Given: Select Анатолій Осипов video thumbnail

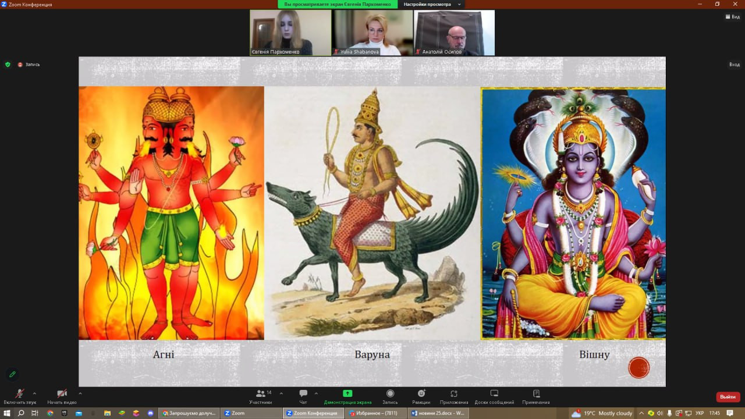Looking at the screenshot, I should click(x=454, y=33).
